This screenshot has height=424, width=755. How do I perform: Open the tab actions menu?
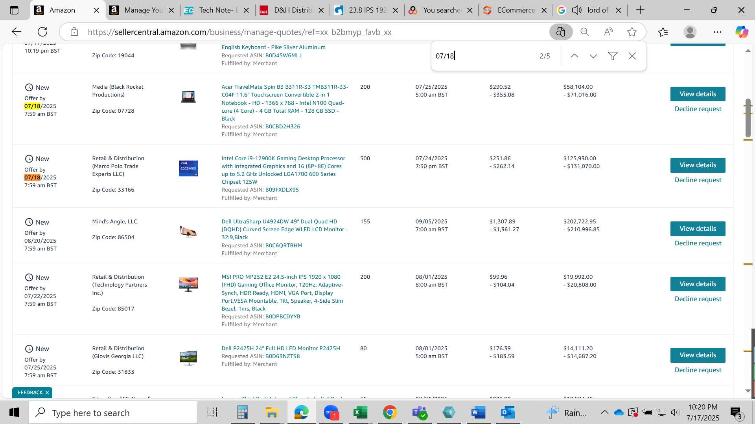14,10
